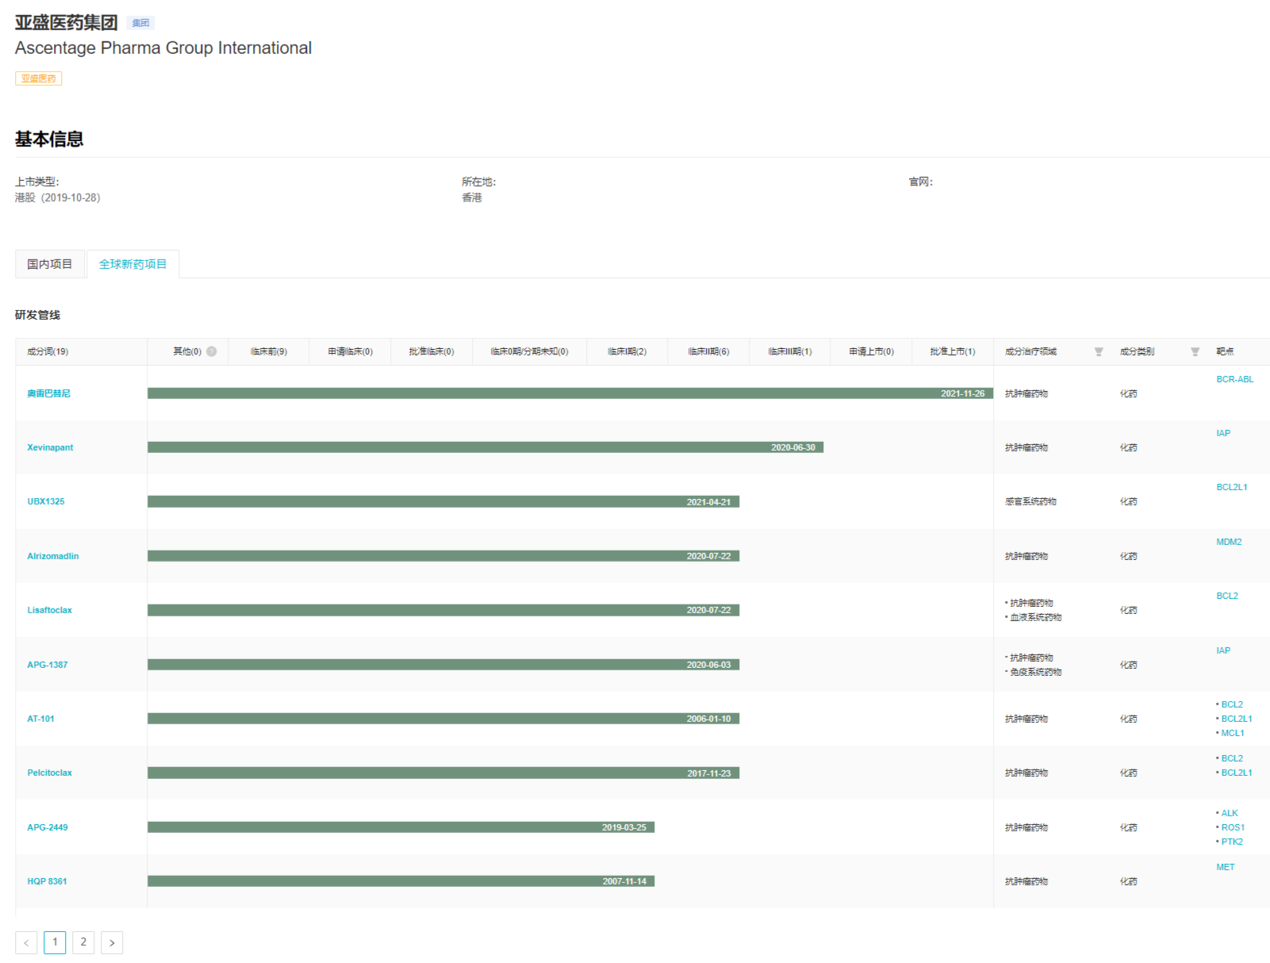The width and height of the screenshot is (1270, 963).
Task: Click the 批准临床(0) column header
Action: click(432, 351)
